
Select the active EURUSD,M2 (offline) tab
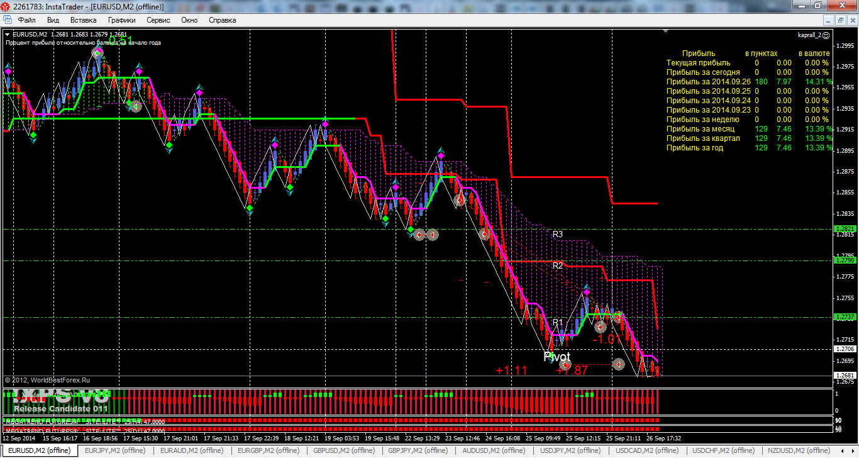pos(39,450)
